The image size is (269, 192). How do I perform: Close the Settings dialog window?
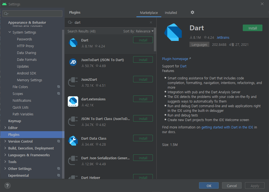coord(262,4)
